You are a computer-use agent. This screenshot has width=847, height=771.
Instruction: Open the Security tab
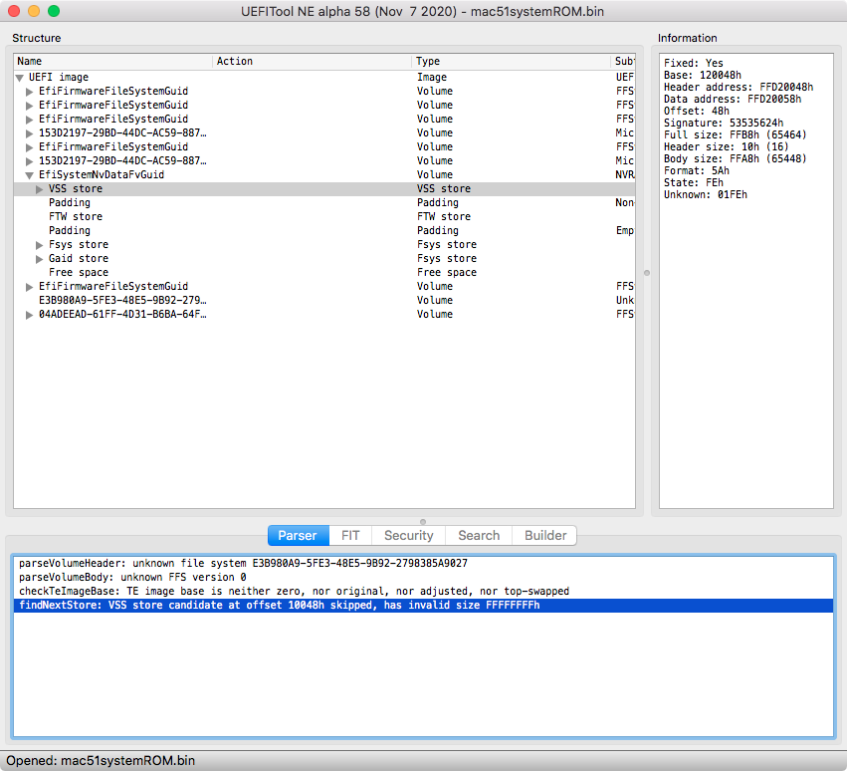[408, 535]
